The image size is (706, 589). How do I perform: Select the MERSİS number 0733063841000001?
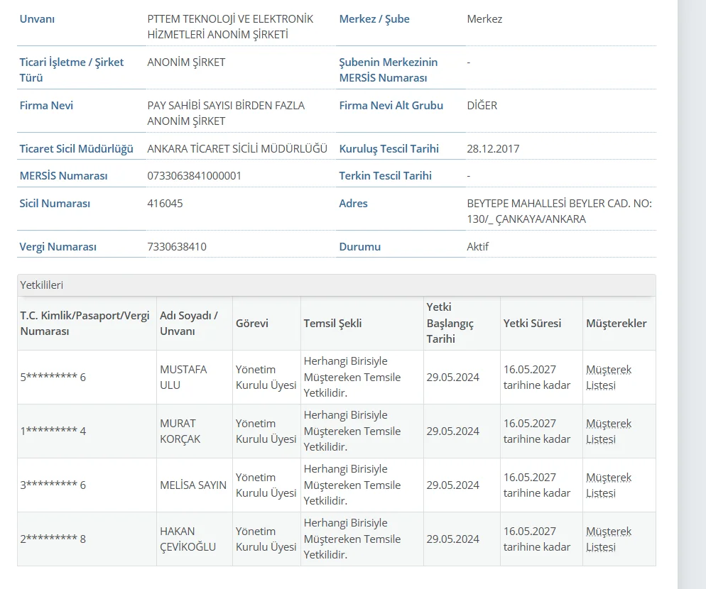tap(194, 175)
